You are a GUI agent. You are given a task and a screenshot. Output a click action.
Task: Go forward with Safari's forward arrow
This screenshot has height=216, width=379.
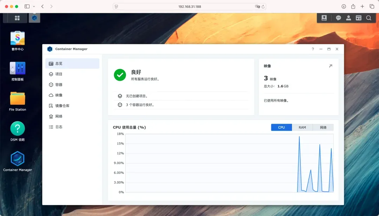[51, 7]
